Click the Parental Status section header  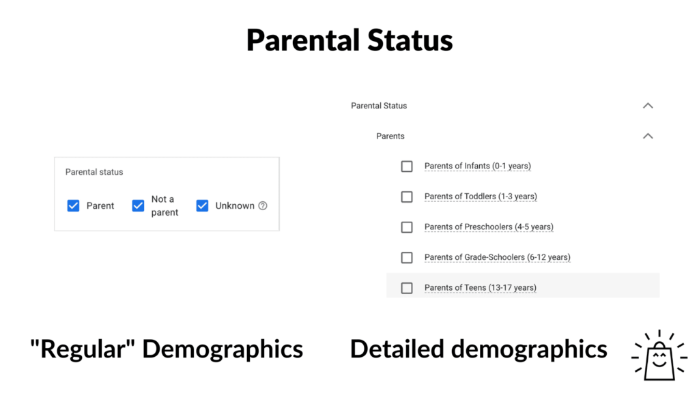click(378, 105)
